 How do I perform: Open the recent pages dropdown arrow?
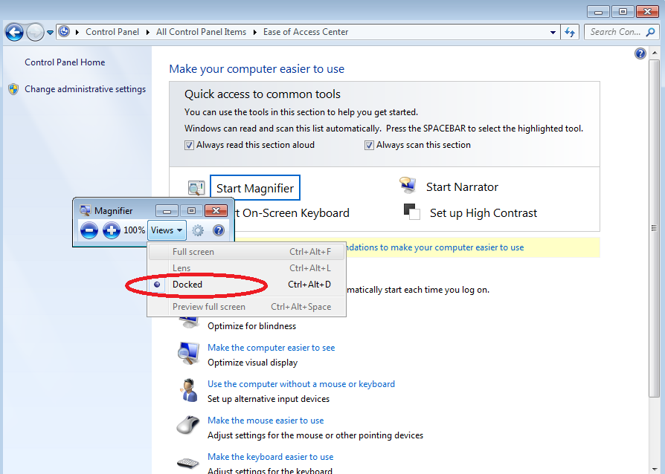tap(50, 33)
